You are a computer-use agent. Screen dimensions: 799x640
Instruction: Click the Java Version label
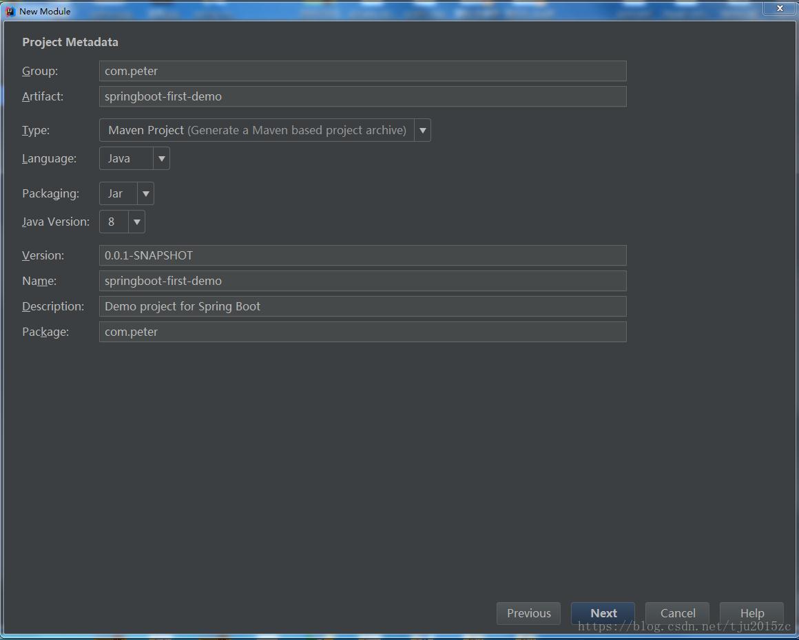[x=56, y=222]
